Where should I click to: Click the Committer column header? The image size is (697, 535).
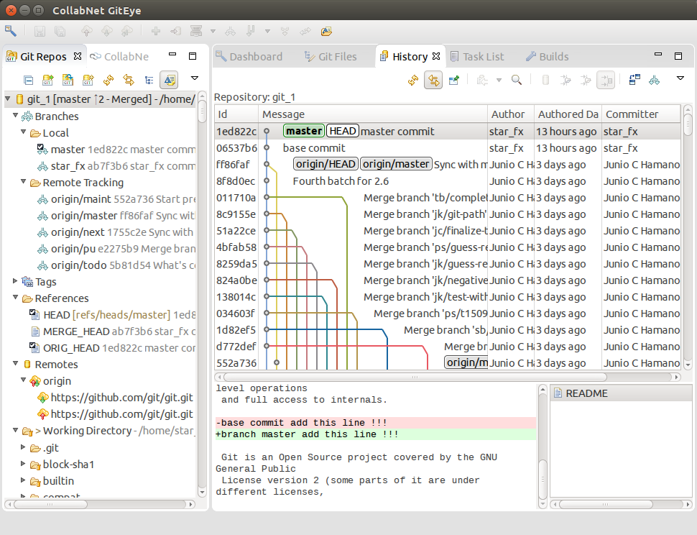642,114
